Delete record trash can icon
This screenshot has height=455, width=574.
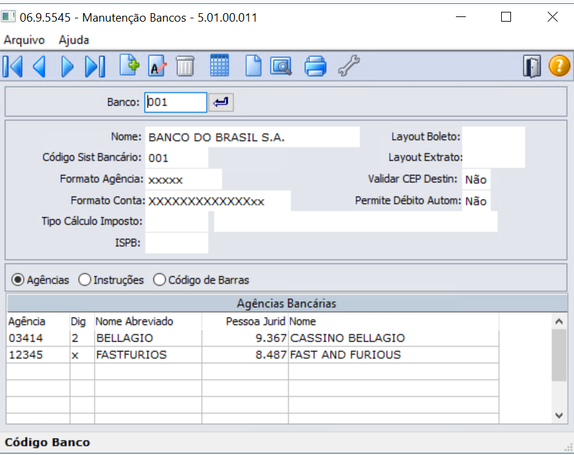tap(185, 66)
